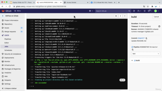Open commit 43da1017 link
The image size is (162, 91).
(x=141, y=38)
